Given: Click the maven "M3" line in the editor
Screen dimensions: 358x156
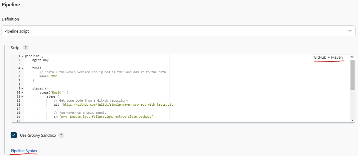Looking at the screenshot, I should click(48, 76).
